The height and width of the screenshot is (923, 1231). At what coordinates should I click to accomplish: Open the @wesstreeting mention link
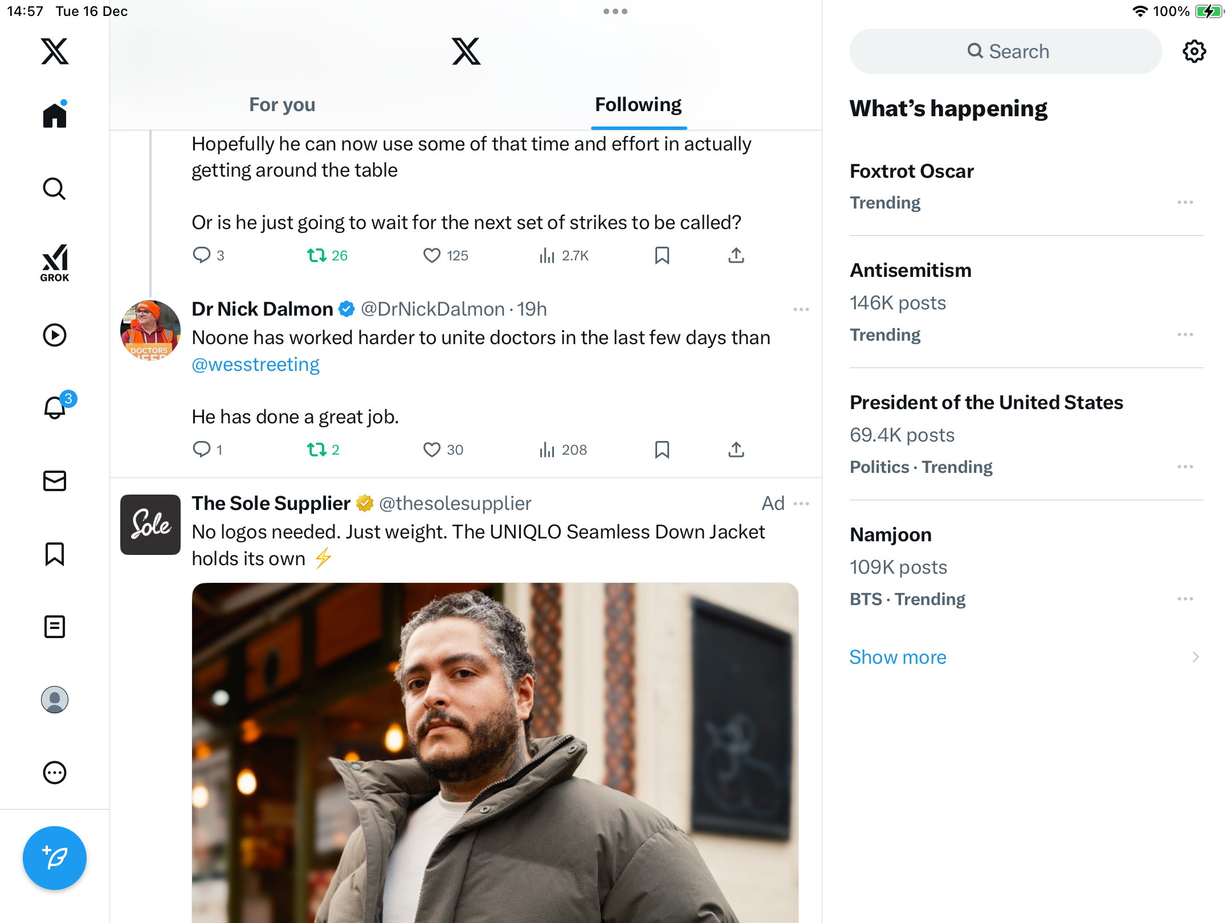tap(255, 364)
